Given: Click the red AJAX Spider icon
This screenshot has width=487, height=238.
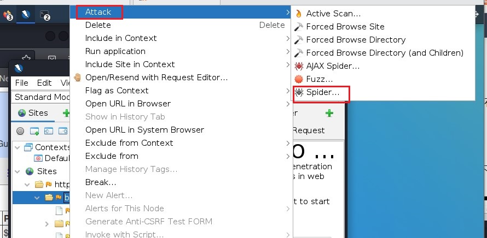Looking at the screenshot, I should click(x=299, y=67).
